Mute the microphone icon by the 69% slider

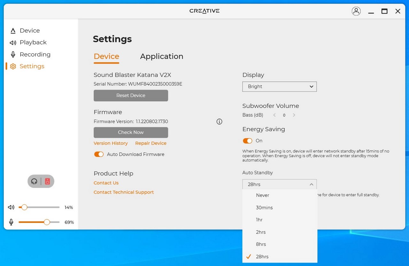[x=11, y=222]
